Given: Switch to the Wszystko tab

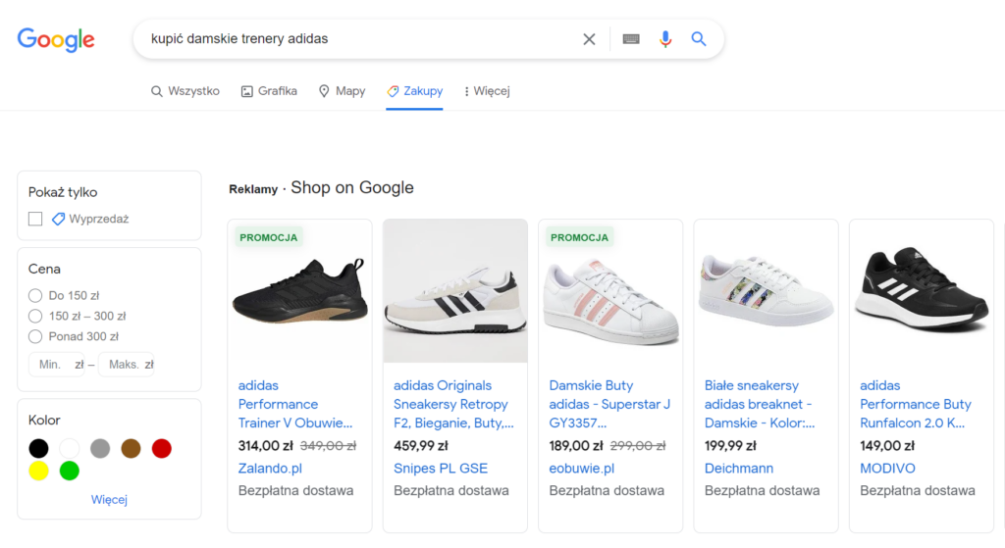Looking at the screenshot, I should 185,91.
